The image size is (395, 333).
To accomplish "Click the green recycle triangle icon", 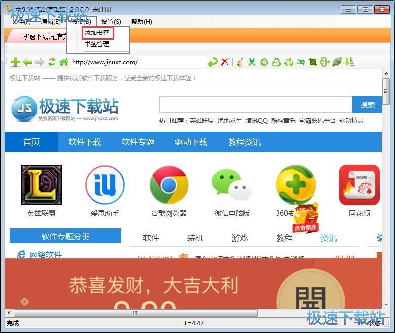I will tap(276, 62).
